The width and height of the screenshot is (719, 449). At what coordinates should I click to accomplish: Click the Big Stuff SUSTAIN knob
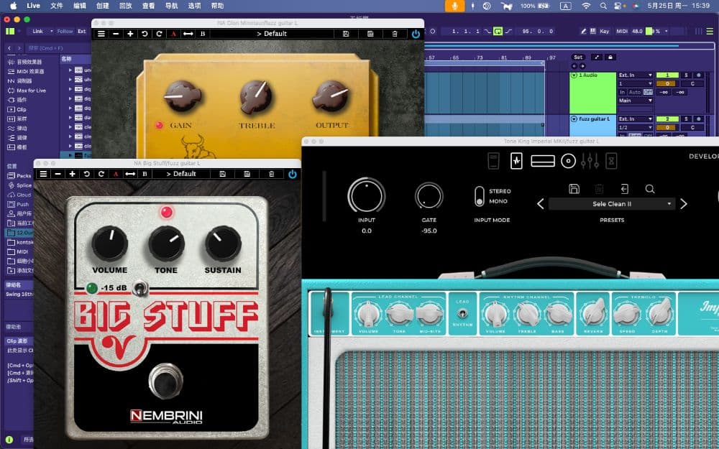223,244
